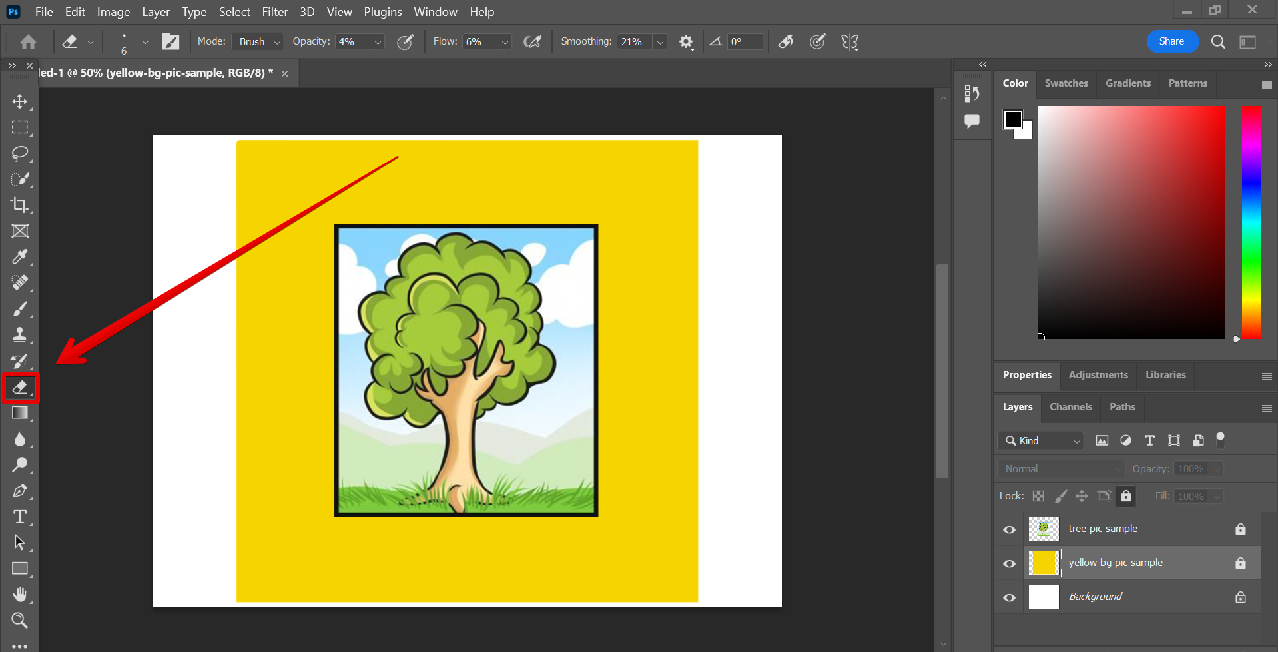Select the Pen tool

(20, 491)
